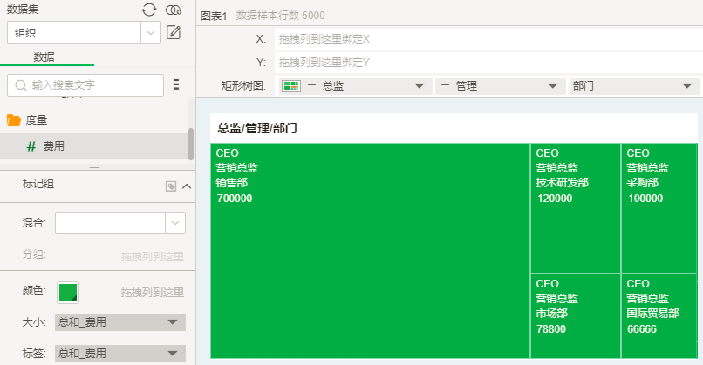The width and height of the screenshot is (703, 365).
Task: Open the data list options menu icon
Action: [176, 84]
